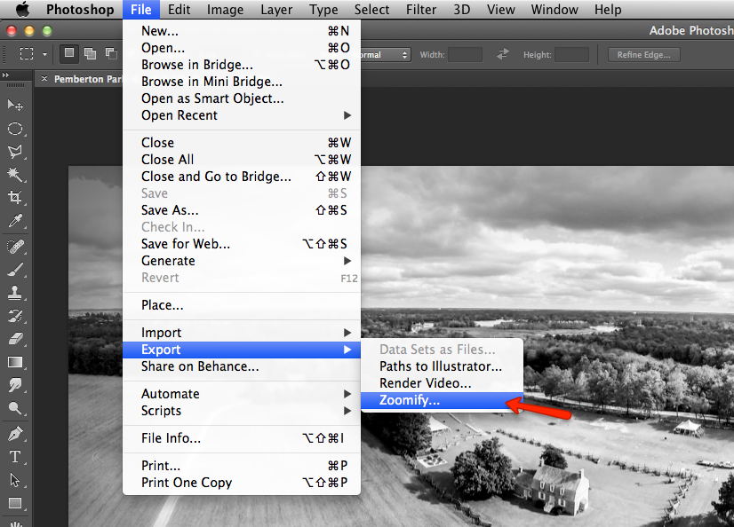The height and width of the screenshot is (527, 734).
Task: Choose the Eyedropper tool
Action: pyautogui.click(x=15, y=221)
